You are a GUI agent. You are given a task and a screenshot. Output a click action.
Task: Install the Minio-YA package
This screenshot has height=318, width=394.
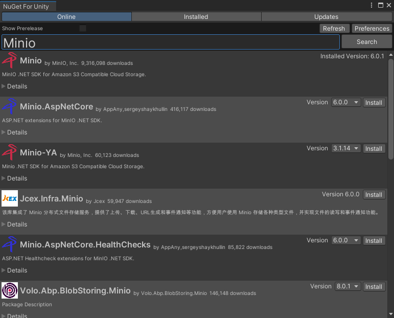click(x=374, y=149)
